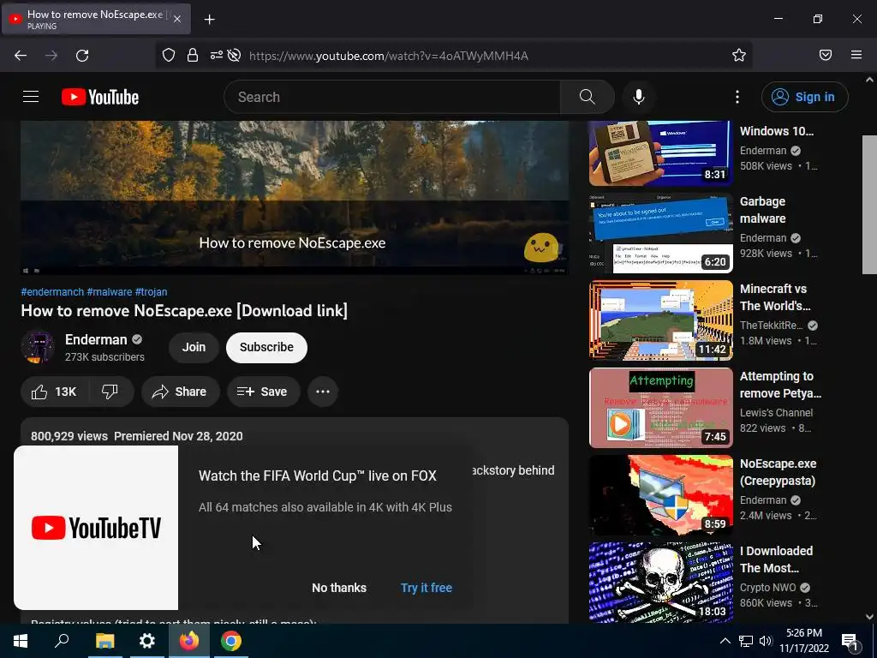
Task: Go back in the browser
Action: tap(21, 56)
